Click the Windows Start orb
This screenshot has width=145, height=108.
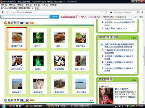coord(4,106)
